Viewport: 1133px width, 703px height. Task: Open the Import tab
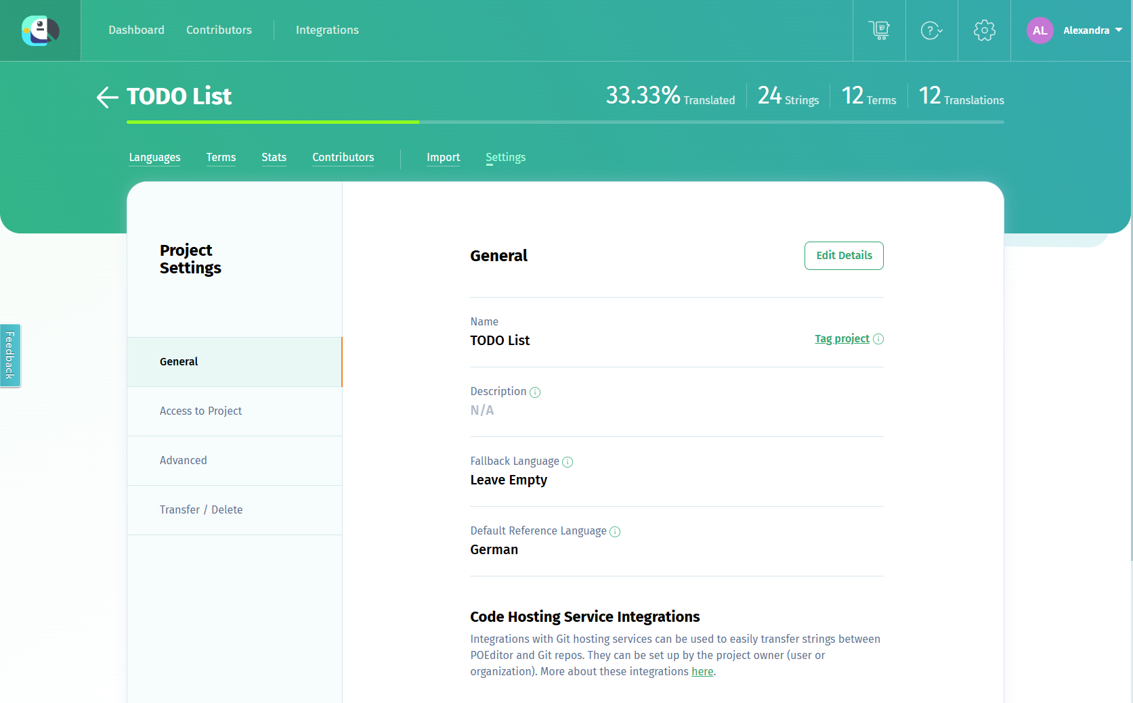point(443,157)
